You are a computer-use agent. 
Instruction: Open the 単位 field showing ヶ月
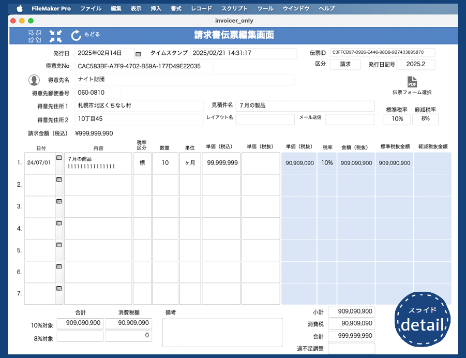(190, 163)
